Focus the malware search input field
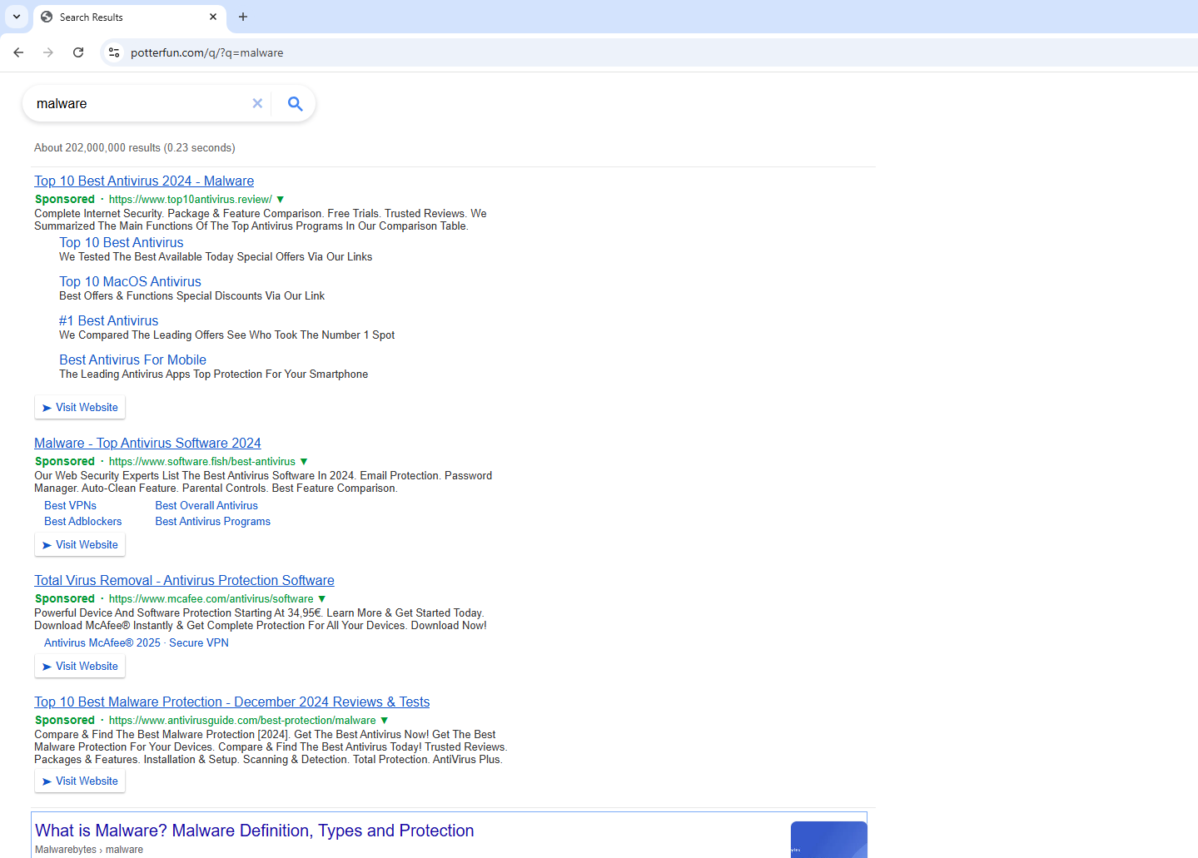This screenshot has height=858, width=1198. tap(140, 103)
